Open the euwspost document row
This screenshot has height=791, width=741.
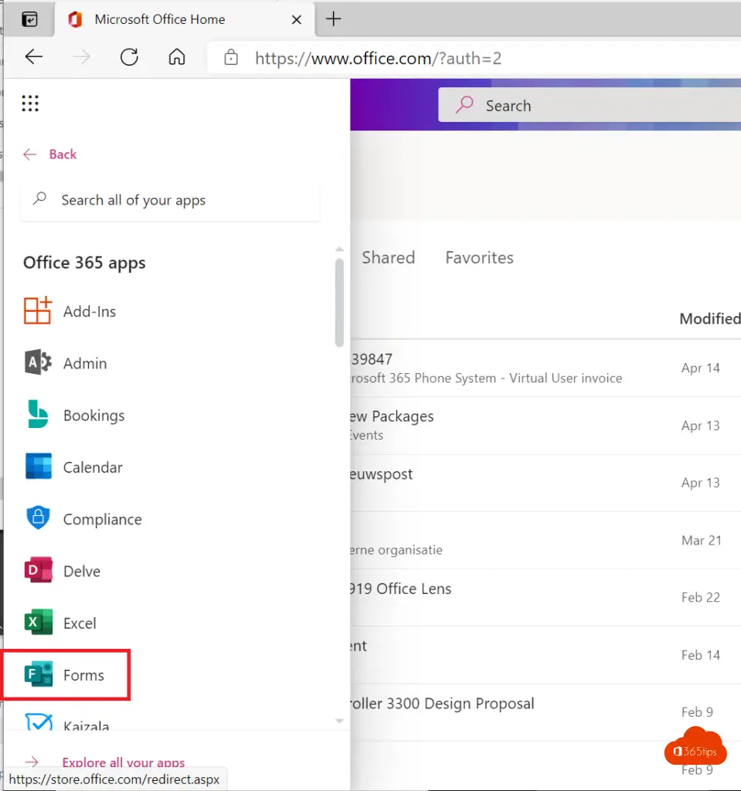[x=546, y=483]
